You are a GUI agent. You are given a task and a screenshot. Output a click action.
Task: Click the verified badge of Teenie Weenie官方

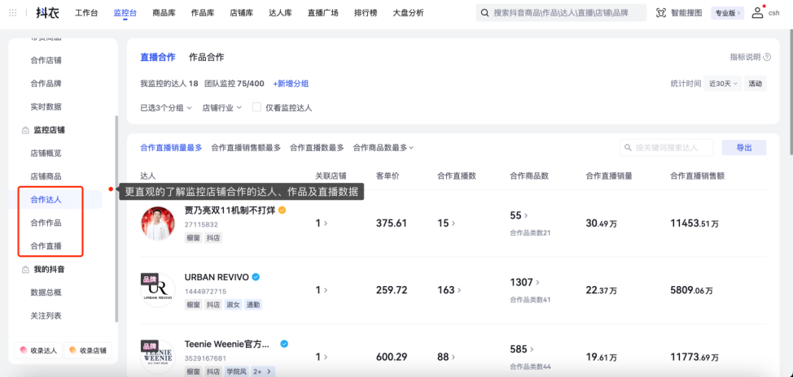(284, 344)
